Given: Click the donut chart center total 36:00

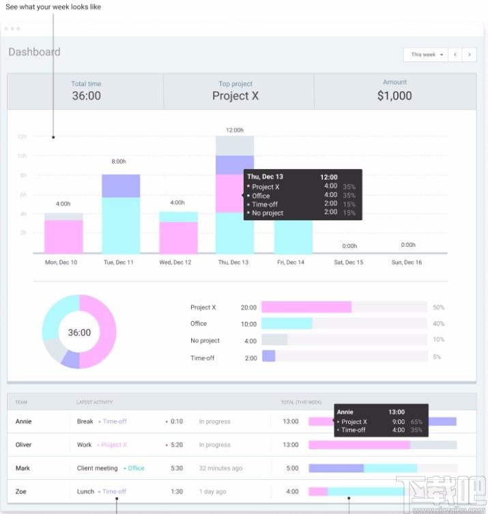Looking at the screenshot, I should tap(79, 333).
